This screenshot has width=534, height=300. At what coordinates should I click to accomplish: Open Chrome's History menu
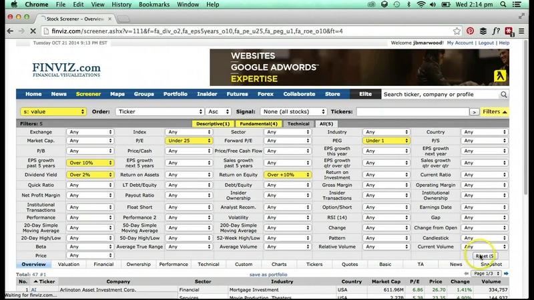point(121,5)
